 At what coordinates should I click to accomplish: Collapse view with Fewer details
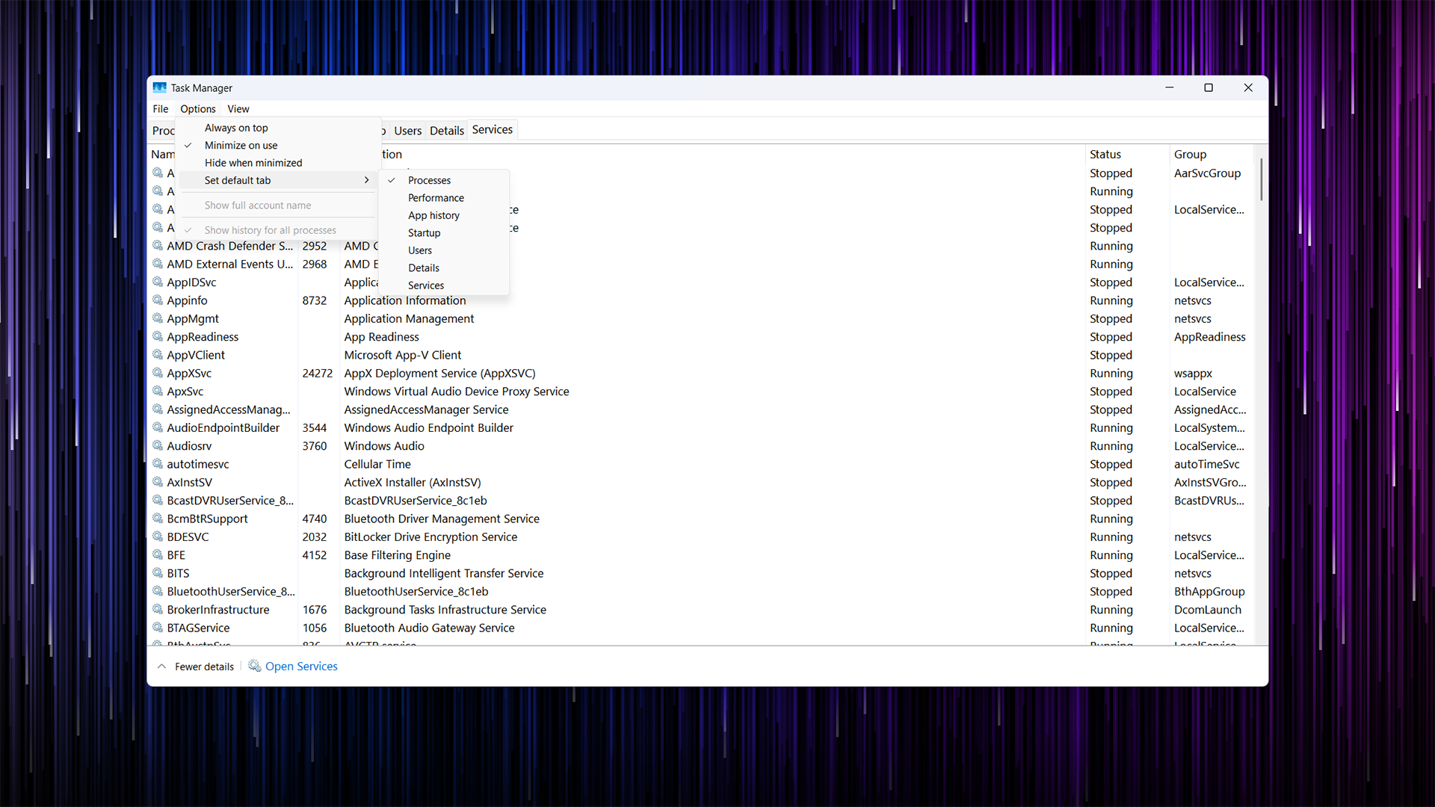pyautogui.click(x=196, y=667)
